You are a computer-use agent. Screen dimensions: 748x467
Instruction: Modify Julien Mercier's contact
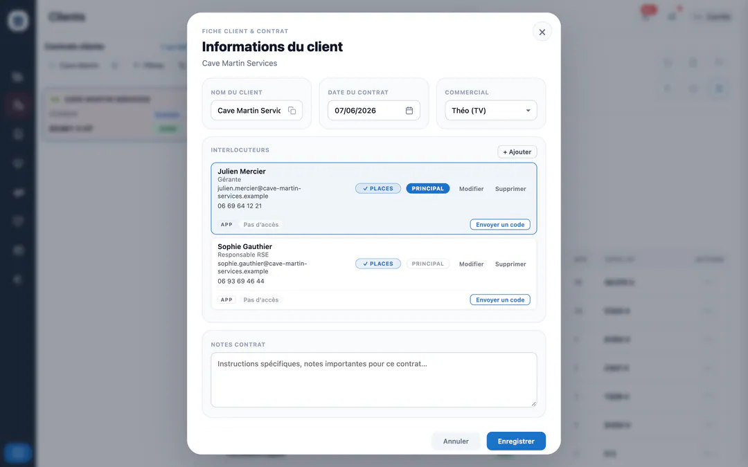(x=472, y=189)
